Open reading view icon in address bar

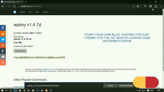(x=134, y=6)
